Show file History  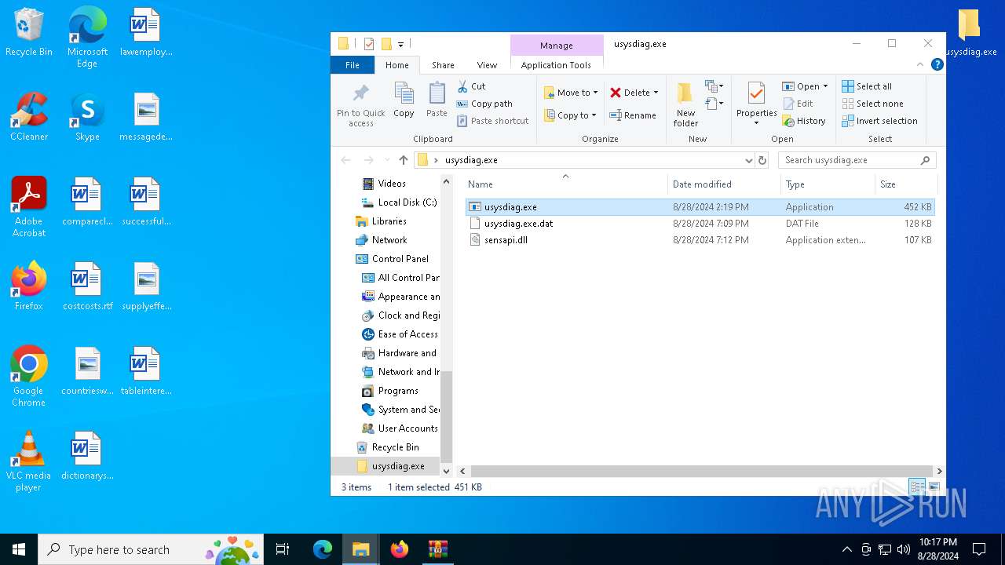coord(804,121)
